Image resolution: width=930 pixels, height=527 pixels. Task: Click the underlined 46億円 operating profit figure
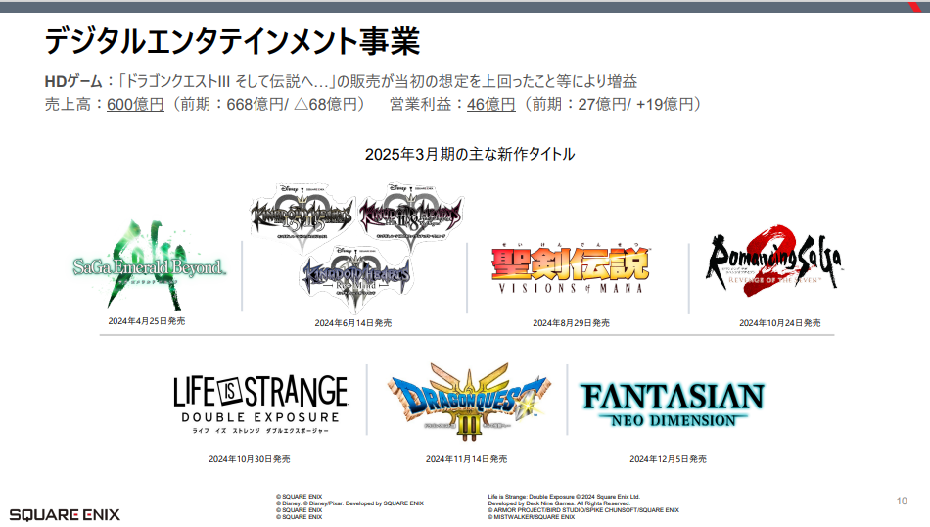click(x=491, y=105)
